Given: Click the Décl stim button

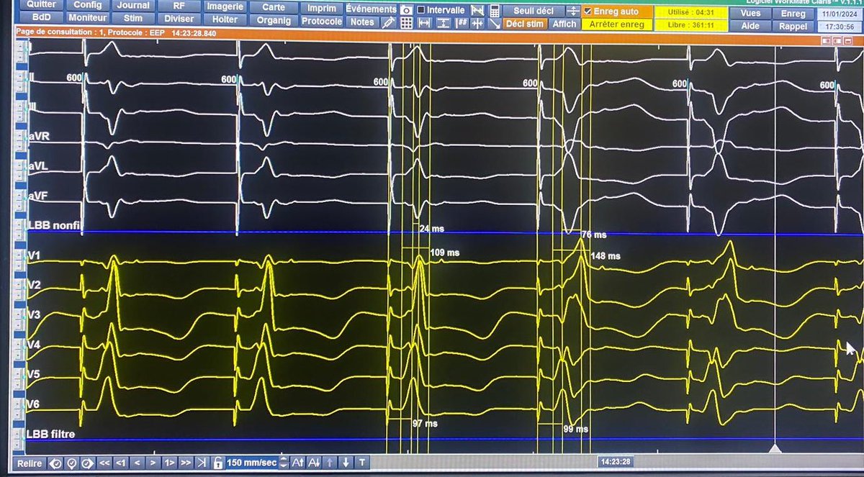Looking at the screenshot, I should [x=524, y=24].
